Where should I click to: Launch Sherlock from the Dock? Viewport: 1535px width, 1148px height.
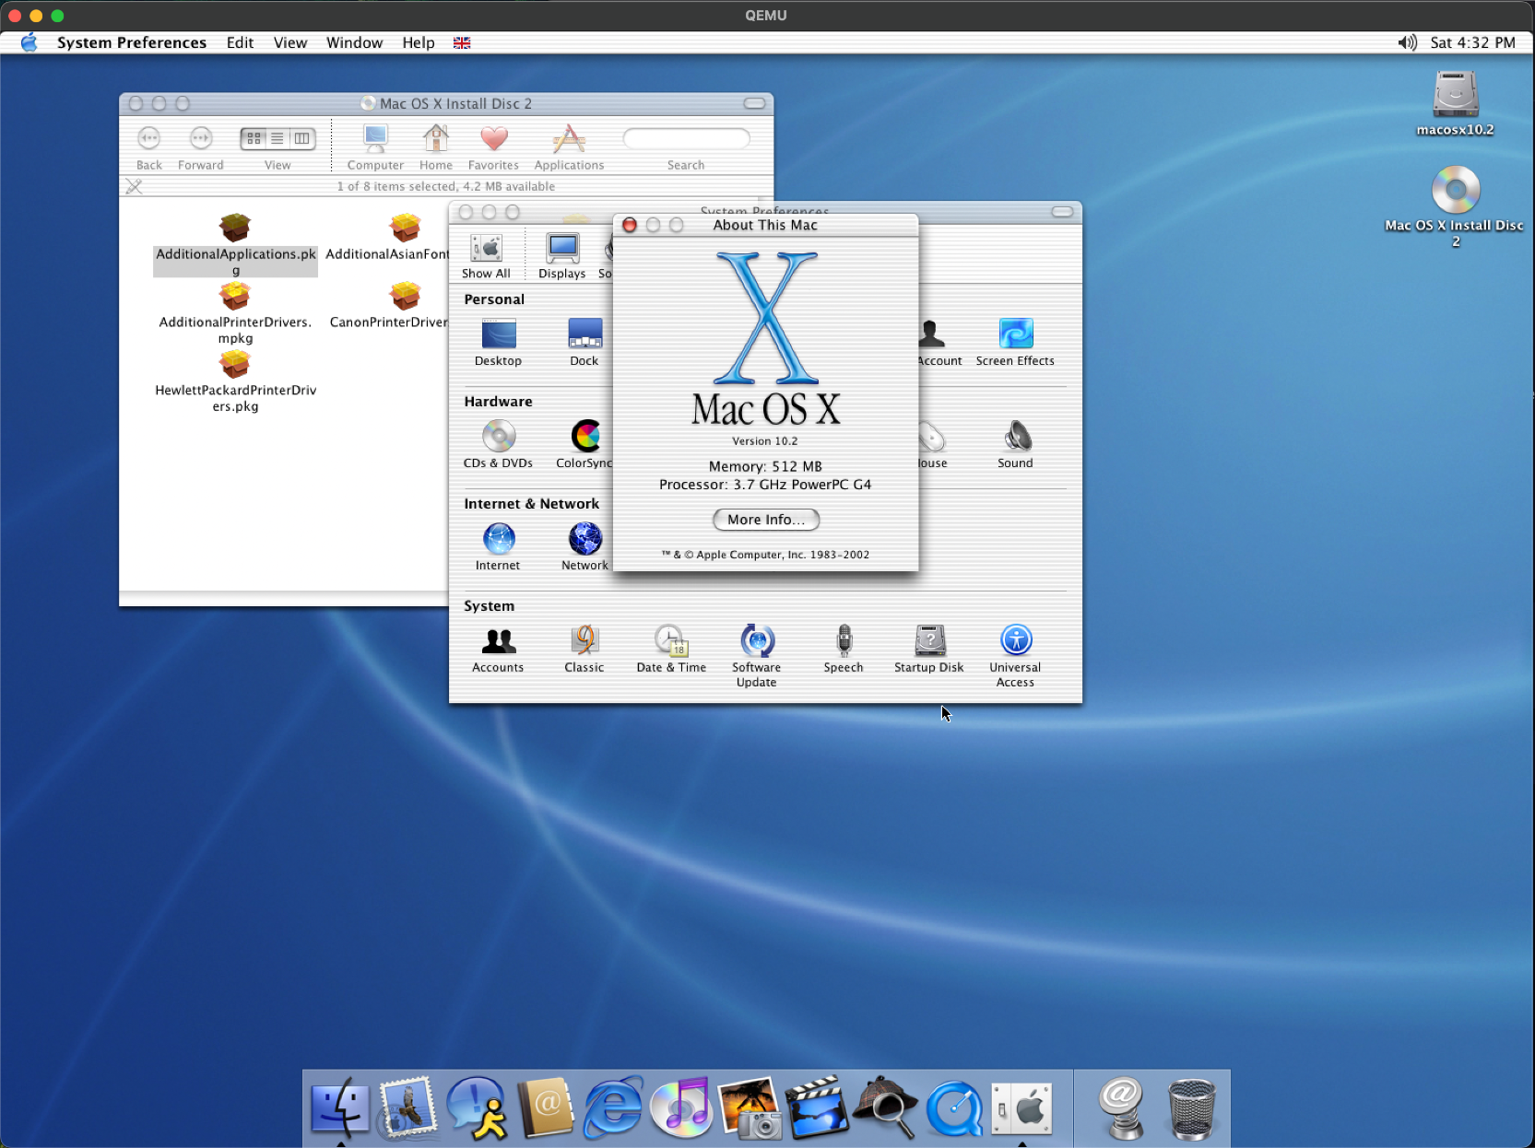pyautogui.click(x=886, y=1107)
